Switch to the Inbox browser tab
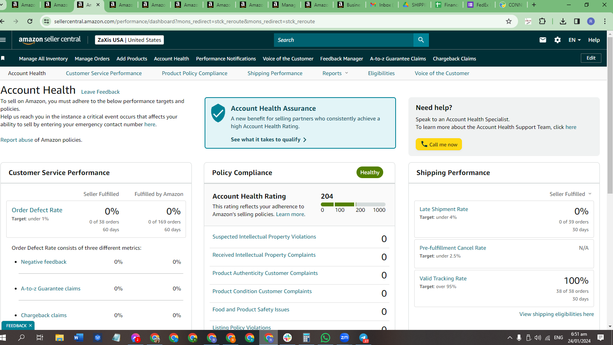The width and height of the screenshot is (613, 345). (x=382, y=5)
